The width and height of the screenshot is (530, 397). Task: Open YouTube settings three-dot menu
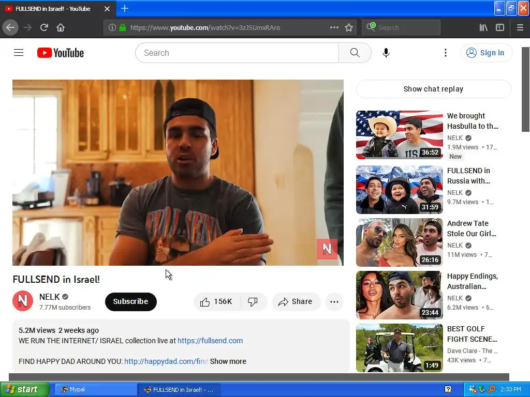click(x=445, y=53)
